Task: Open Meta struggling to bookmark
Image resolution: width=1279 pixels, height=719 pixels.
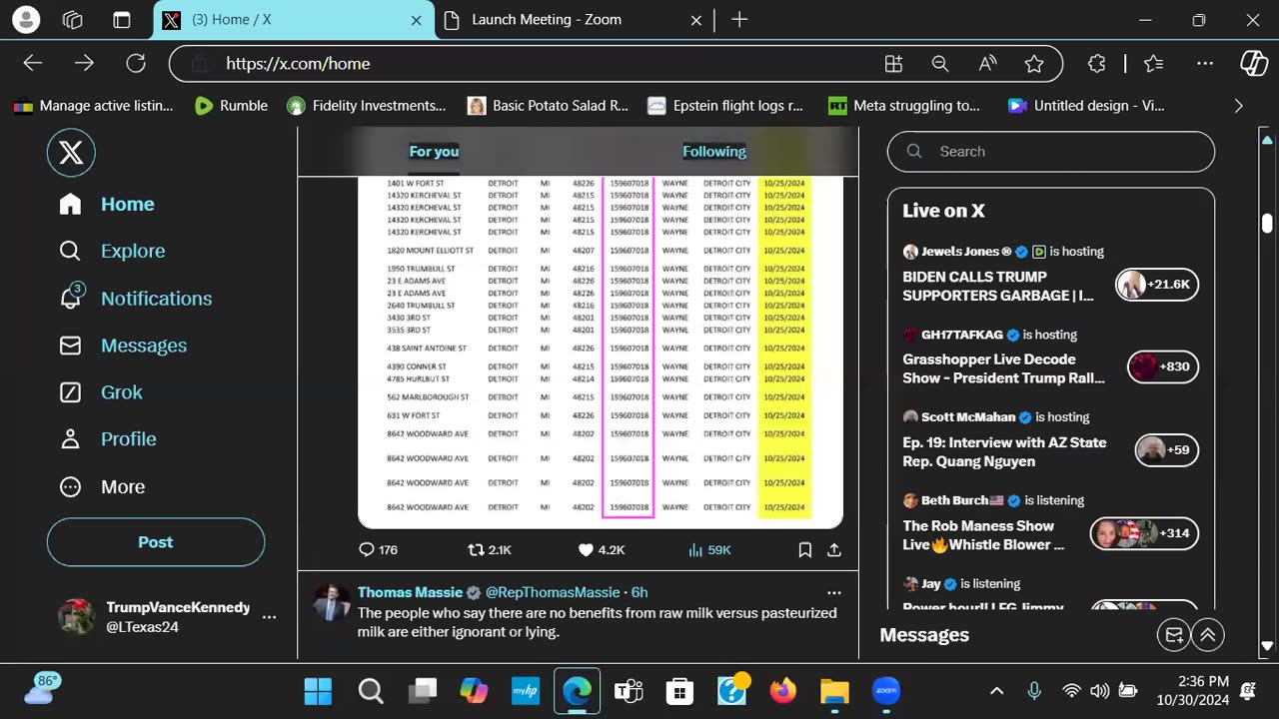Action: click(904, 106)
